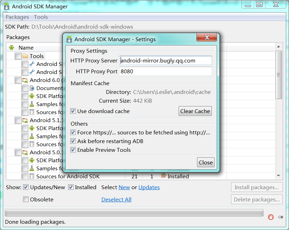The width and height of the screenshot is (289, 230).
Task: Click Close button in Settings dialog
Action: click(x=206, y=162)
